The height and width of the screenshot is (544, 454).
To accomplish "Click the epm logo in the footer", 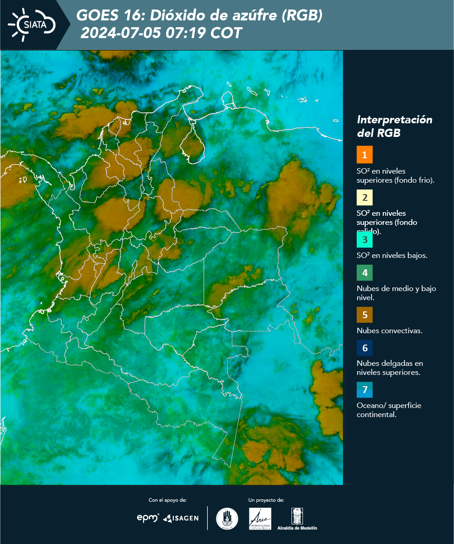I will (x=148, y=518).
